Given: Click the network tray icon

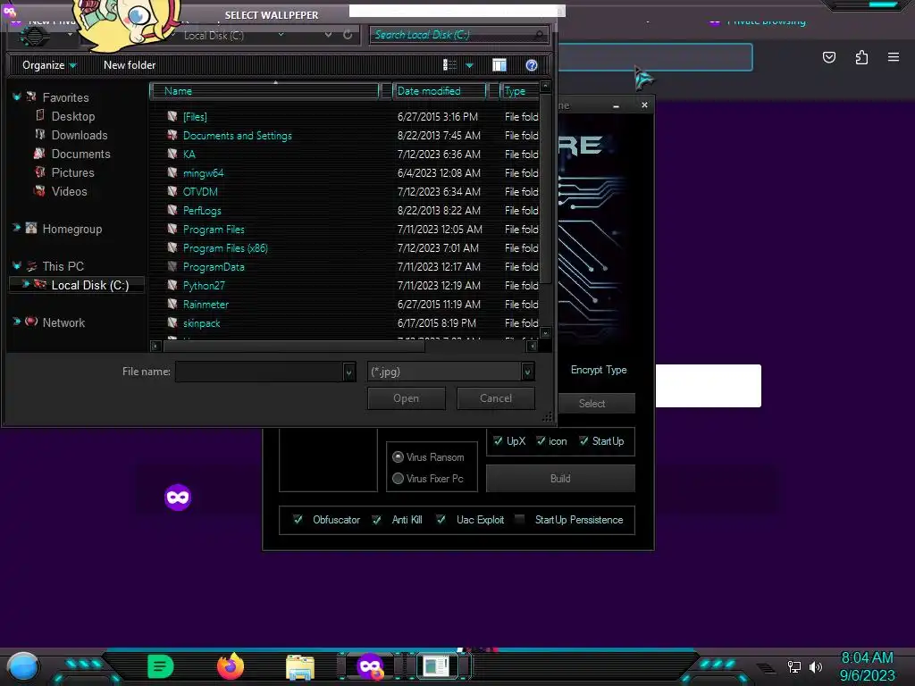Looking at the screenshot, I should pyautogui.click(x=794, y=666).
